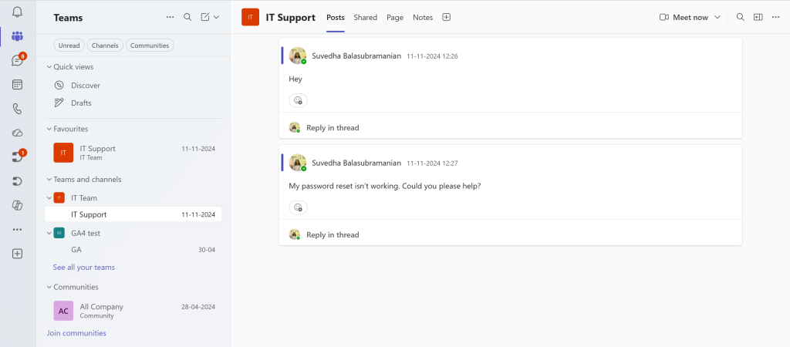
Task: Search the Teams list with magnifier icon
Action: pos(187,17)
